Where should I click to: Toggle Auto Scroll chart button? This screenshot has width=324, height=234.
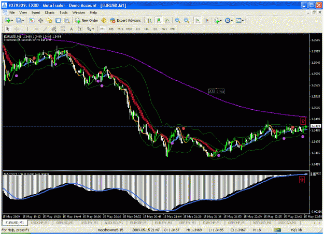pyautogui.click(x=198, y=20)
